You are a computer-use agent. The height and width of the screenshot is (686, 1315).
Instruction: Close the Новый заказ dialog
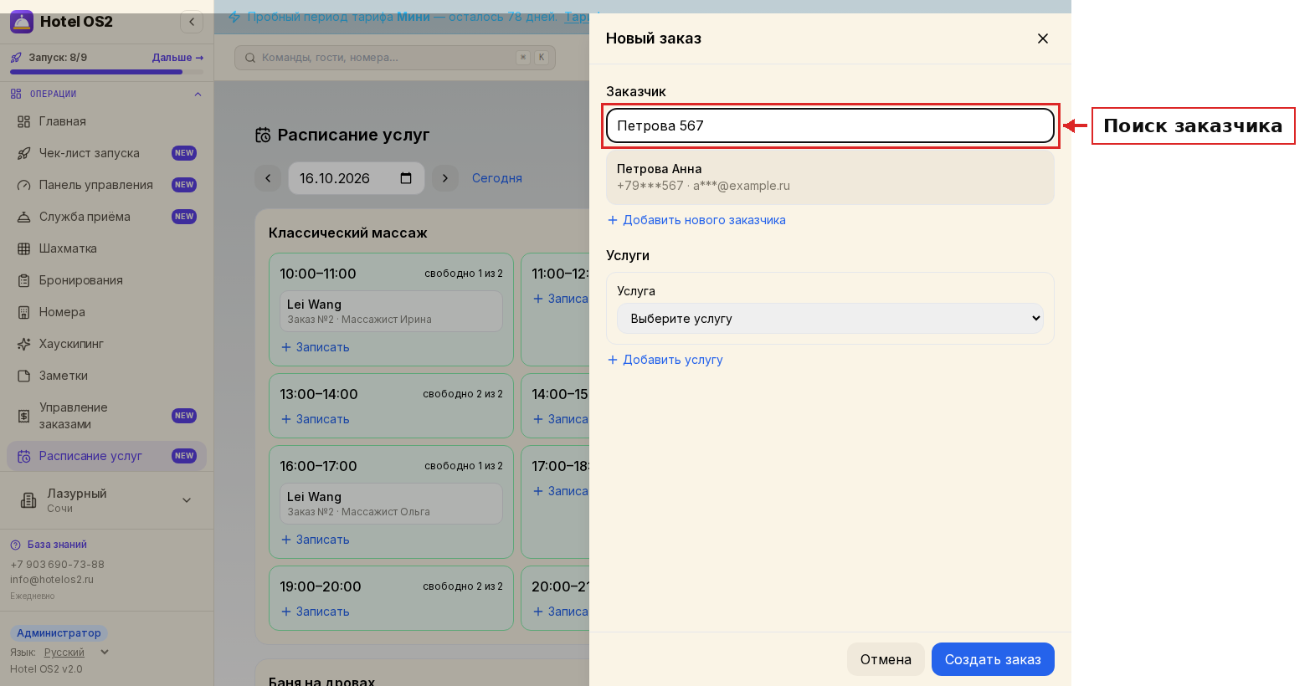tap(1043, 38)
